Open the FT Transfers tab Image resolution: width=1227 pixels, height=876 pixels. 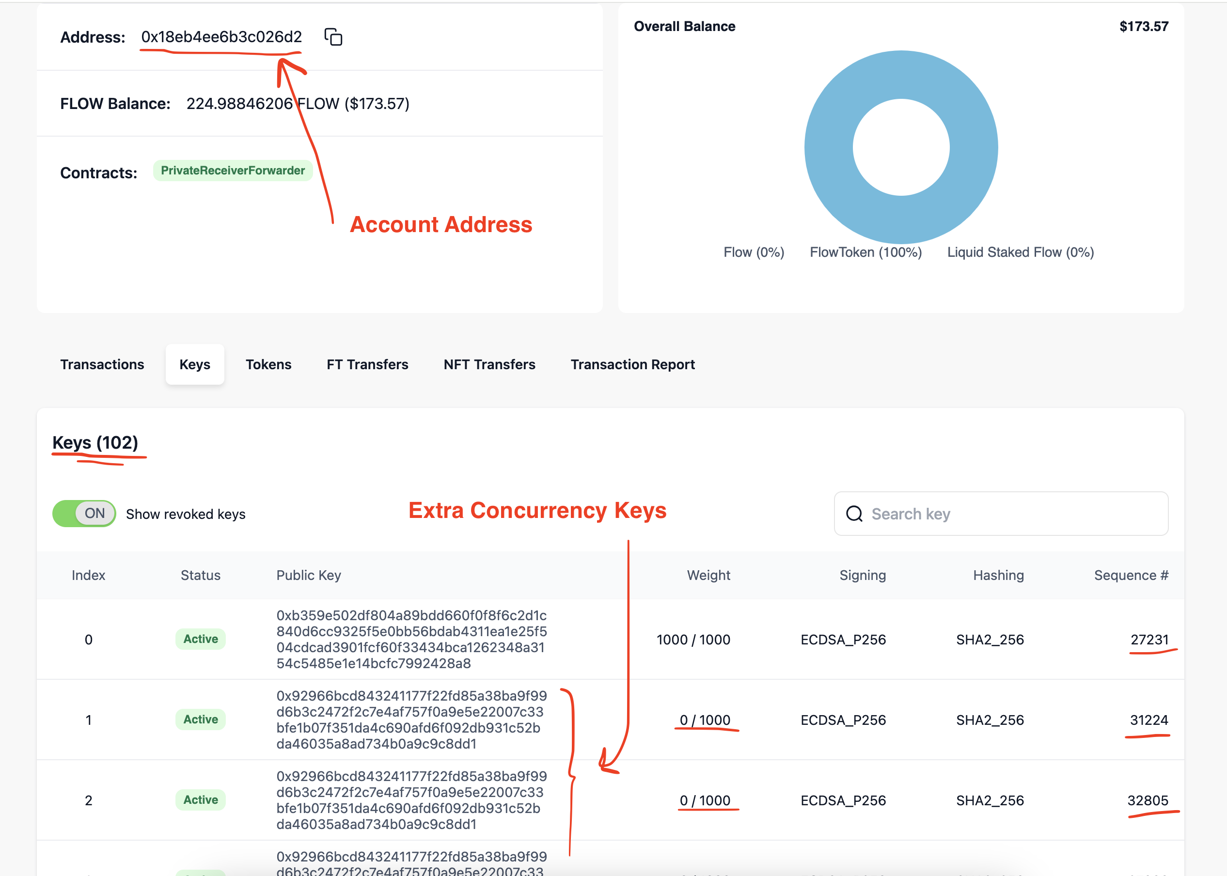367,365
